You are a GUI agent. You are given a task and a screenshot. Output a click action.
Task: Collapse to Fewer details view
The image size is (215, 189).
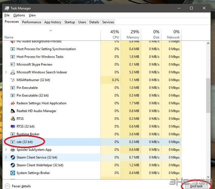(18, 186)
